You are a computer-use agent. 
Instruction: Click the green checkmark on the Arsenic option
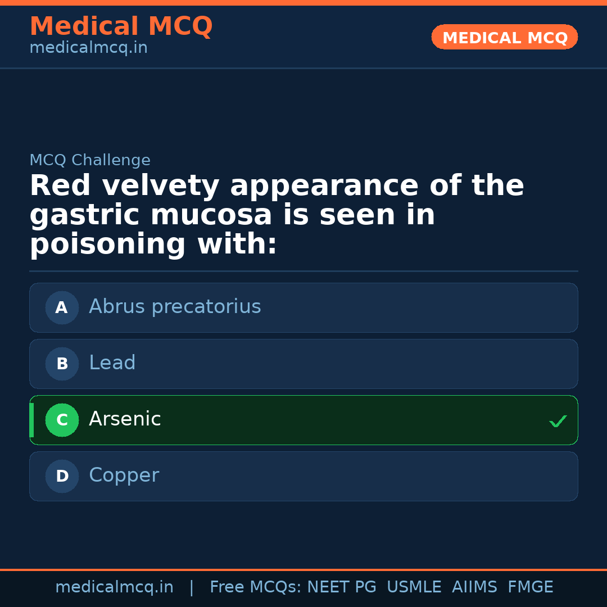click(558, 420)
